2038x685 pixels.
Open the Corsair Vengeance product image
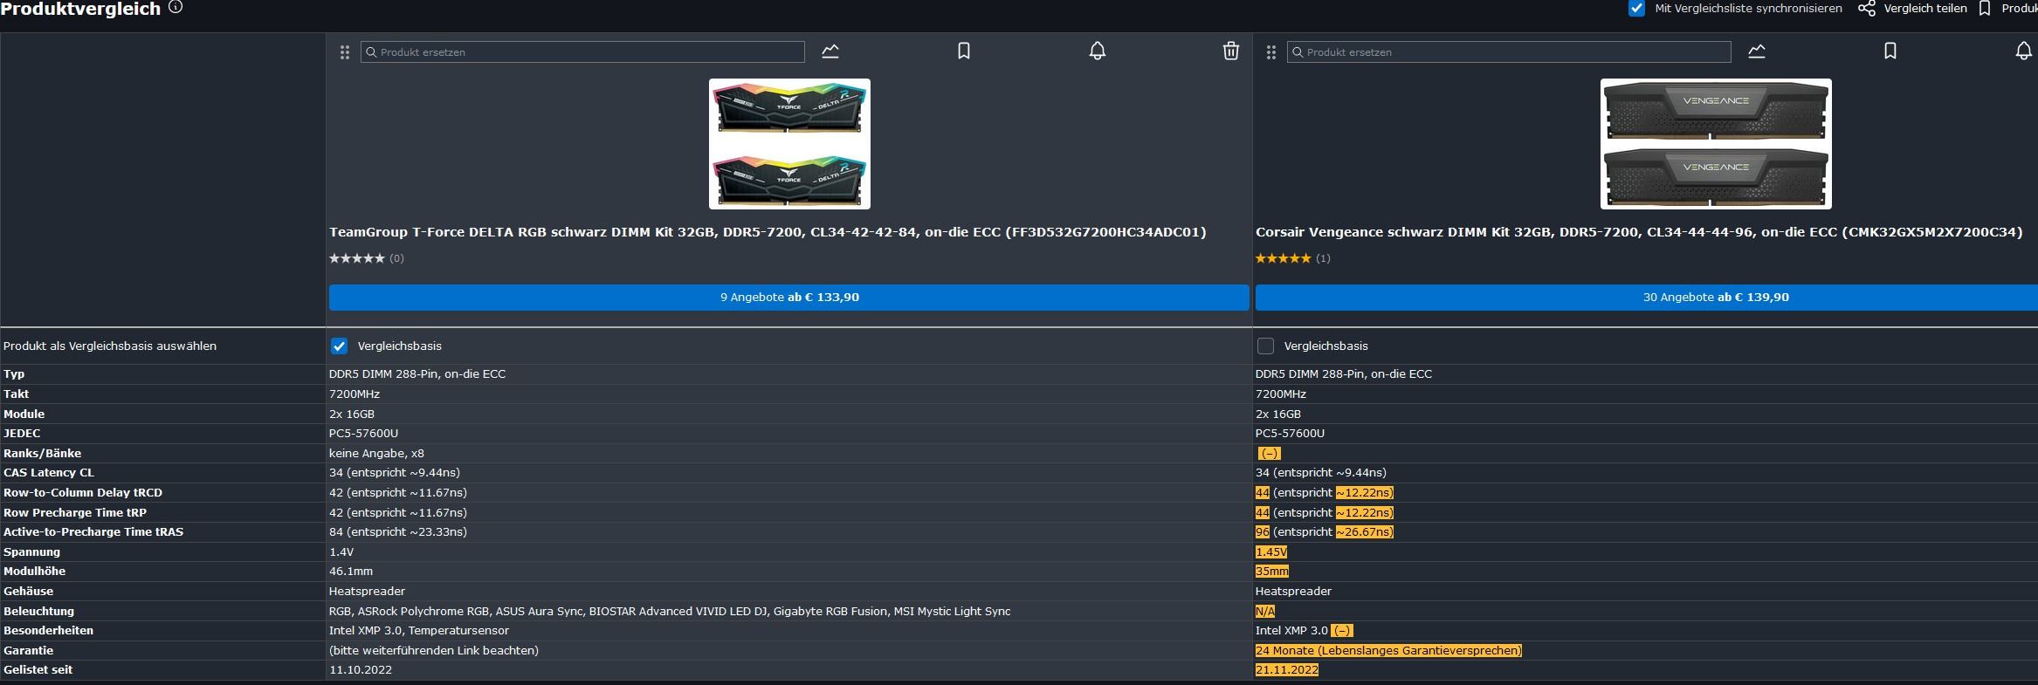[1716, 144]
